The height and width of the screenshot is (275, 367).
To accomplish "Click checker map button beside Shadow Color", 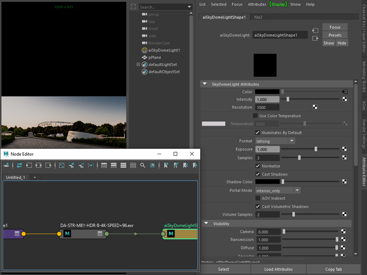I will point(344,182).
